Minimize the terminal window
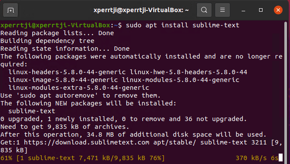Viewport: 290px width, 164px height. click(x=243, y=10)
